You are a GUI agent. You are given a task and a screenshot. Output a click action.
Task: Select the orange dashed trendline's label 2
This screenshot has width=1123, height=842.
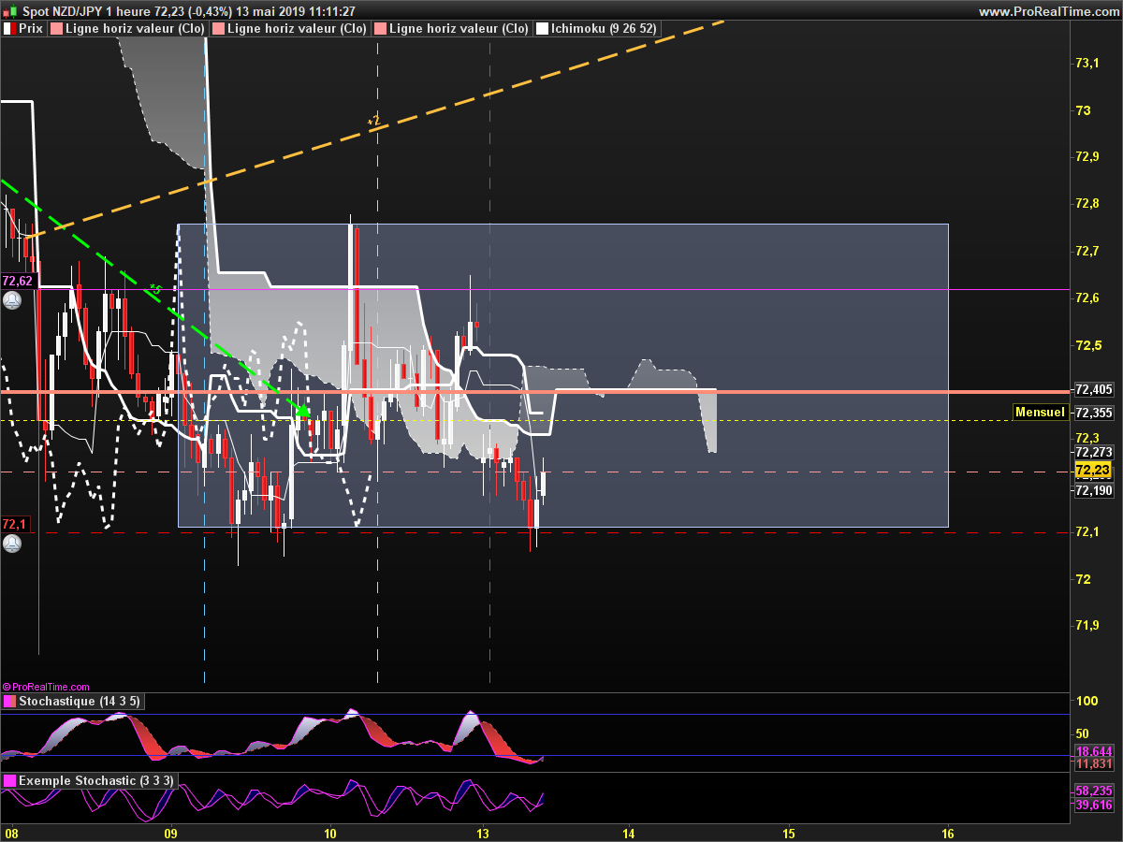click(x=372, y=120)
